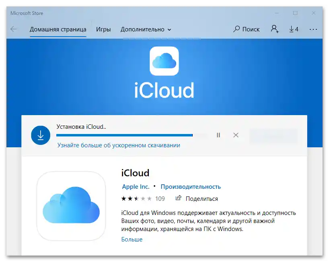Image resolution: width=329 pixels, height=262 pixels.
Task: Click the Установка iCloud.. status text
Action: pyautogui.click(x=81, y=127)
